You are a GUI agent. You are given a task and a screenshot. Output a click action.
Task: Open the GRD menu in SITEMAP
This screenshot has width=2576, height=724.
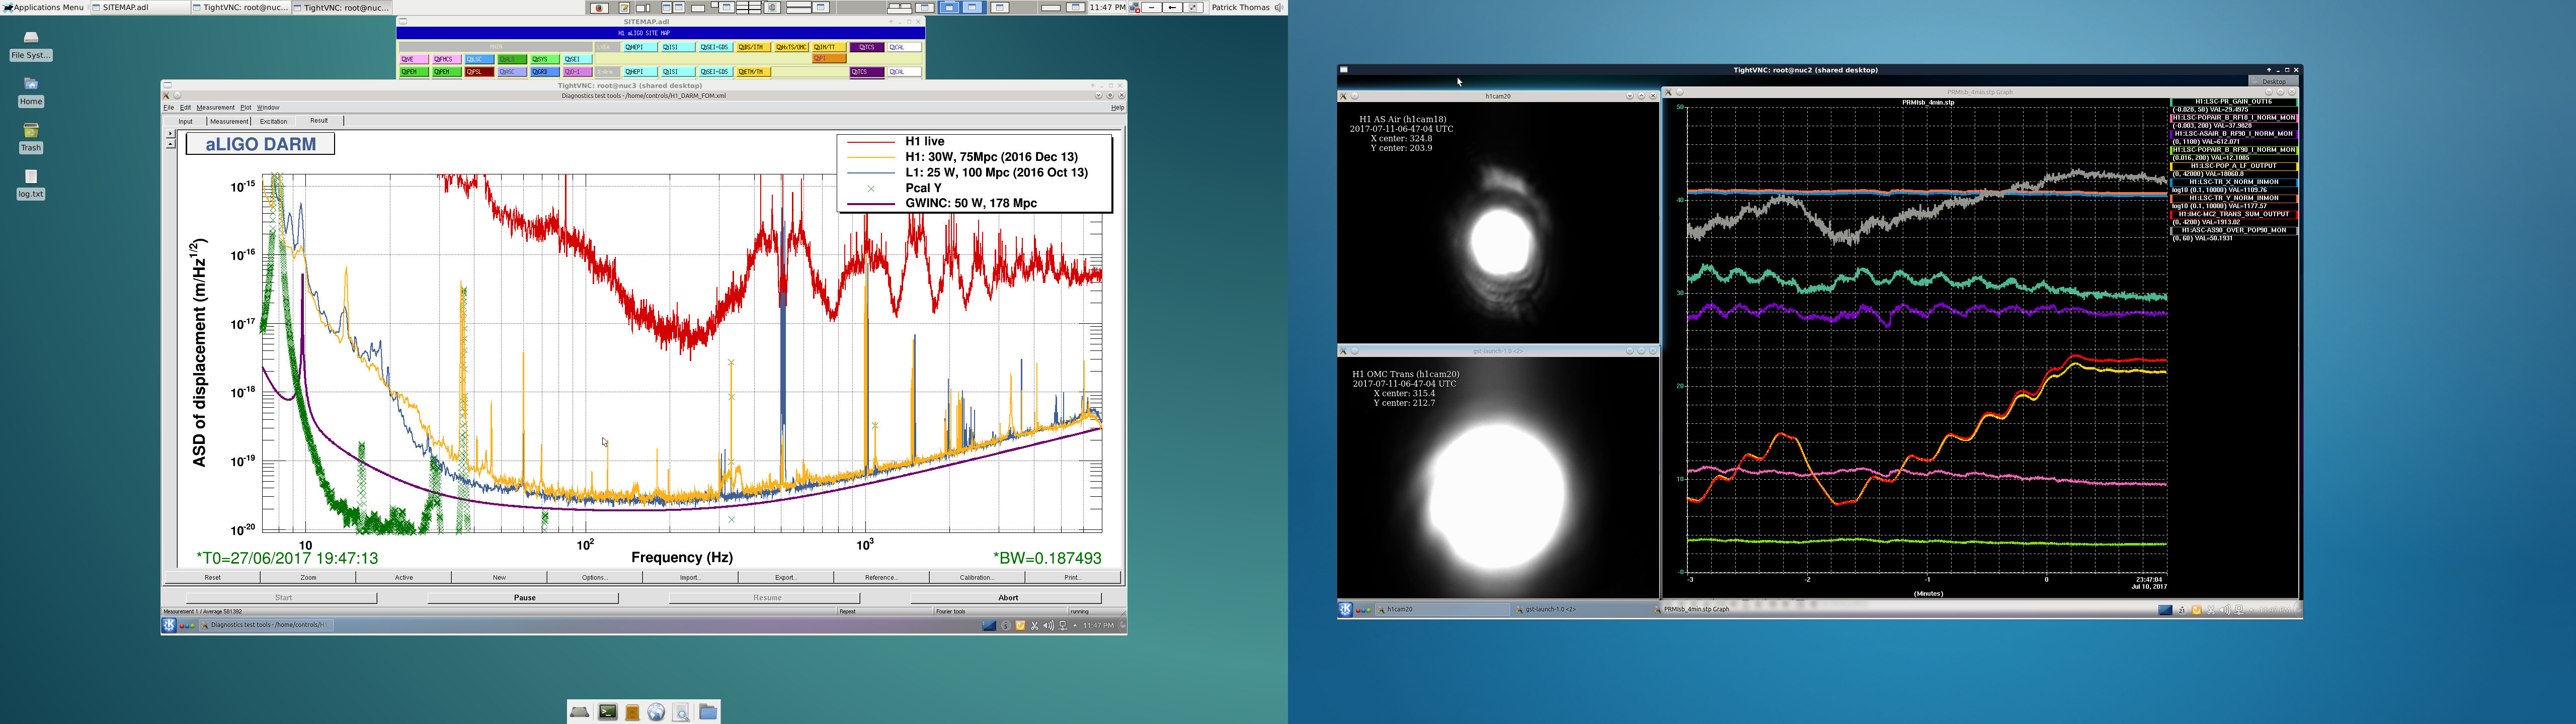[x=544, y=72]
